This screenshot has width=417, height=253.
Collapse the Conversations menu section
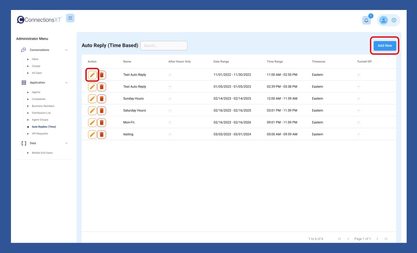(x=66, y=50)
